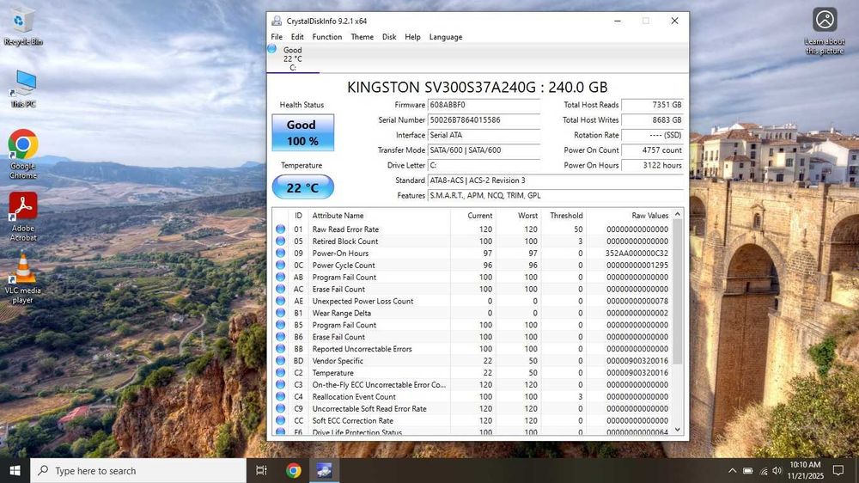Click the status orb for Temperature attribute C2
Screen dimensions: 859x483
point(281,373)
